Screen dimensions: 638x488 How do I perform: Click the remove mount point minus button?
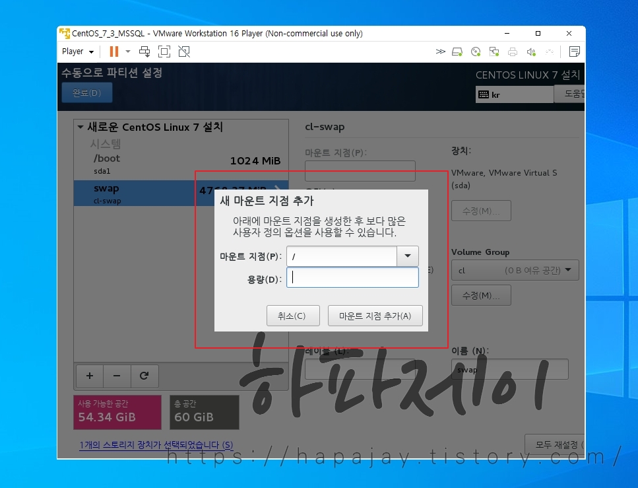[x=117, y=376]
